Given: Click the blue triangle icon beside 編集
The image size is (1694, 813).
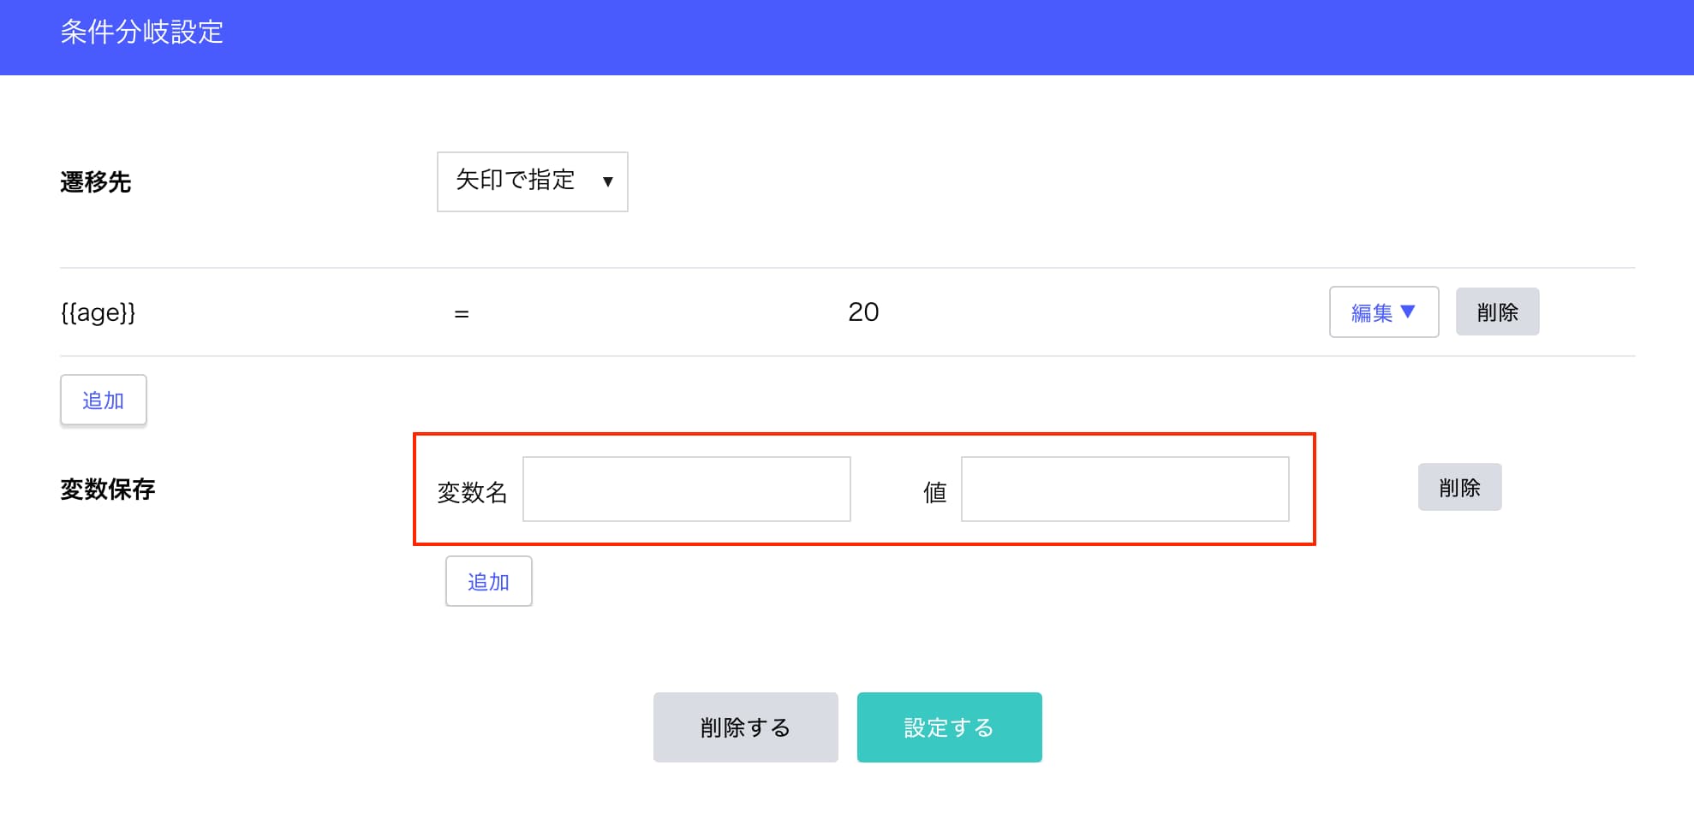Looking at the screenshot, I should 1407,312.
